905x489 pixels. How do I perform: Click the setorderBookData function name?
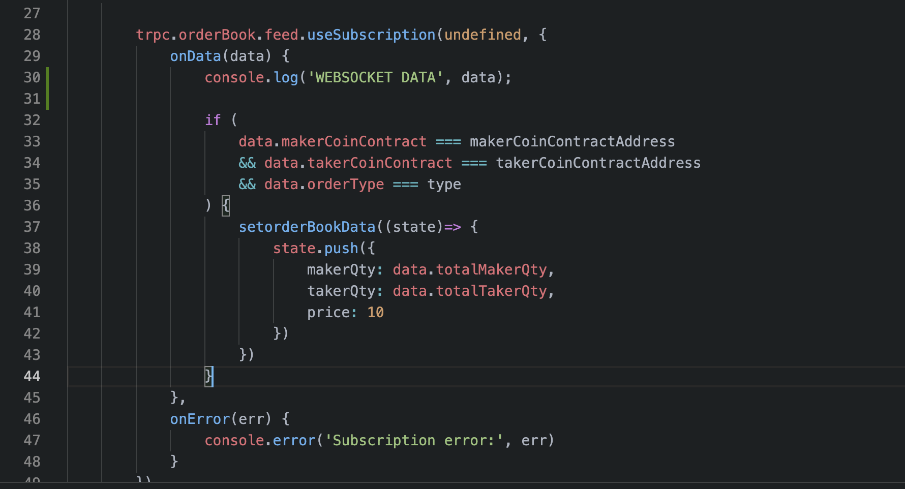click(x=306, y=227)
